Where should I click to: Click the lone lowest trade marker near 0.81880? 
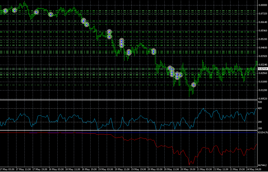tap(193, 85)
